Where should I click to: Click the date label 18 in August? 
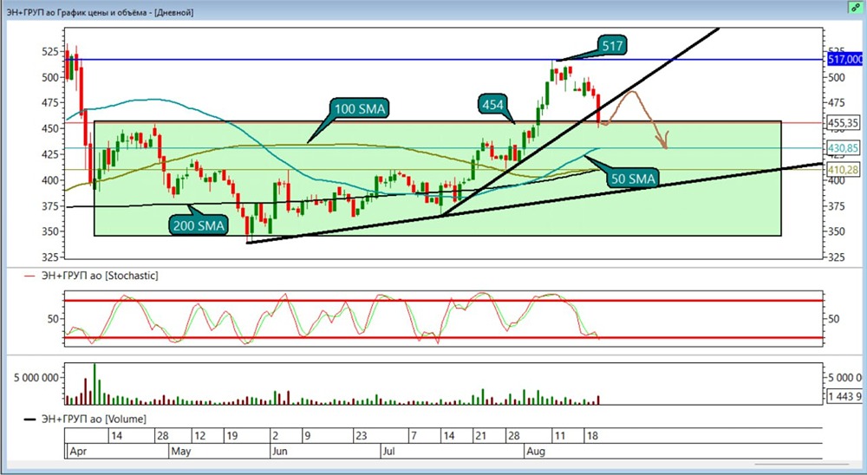click(591, 436)
